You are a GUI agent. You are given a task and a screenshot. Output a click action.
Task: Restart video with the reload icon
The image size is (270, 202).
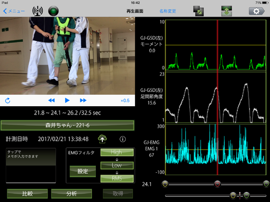[x=8, y=101]
